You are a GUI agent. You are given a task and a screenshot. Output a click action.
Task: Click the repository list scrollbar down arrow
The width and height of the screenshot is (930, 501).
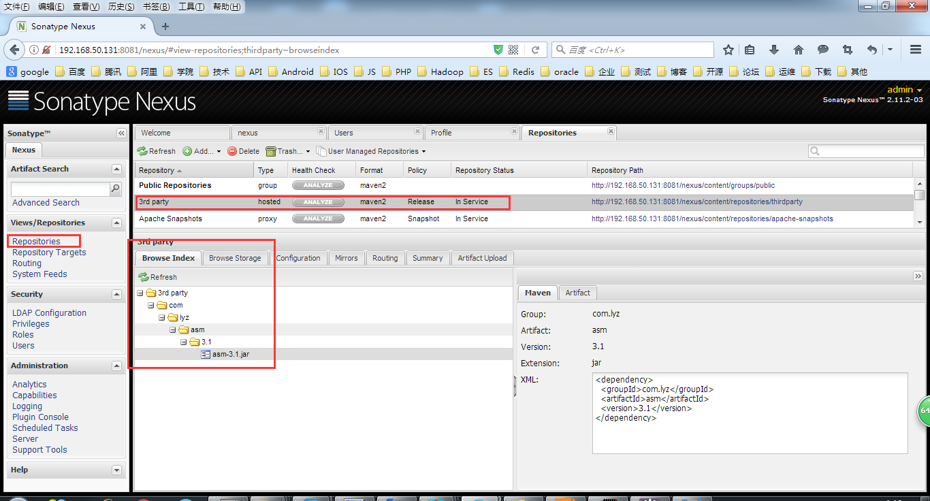pos(920,223)
